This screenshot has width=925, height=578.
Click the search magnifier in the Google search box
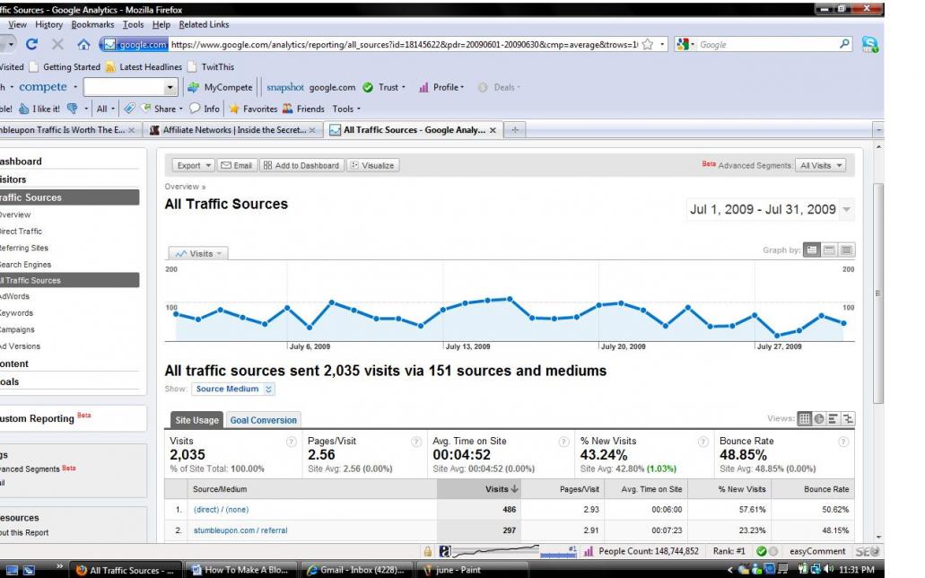(845, 44)
